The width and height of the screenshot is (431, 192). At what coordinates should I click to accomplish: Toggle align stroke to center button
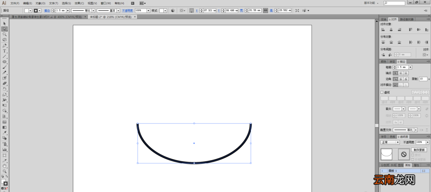coord(395,85)
